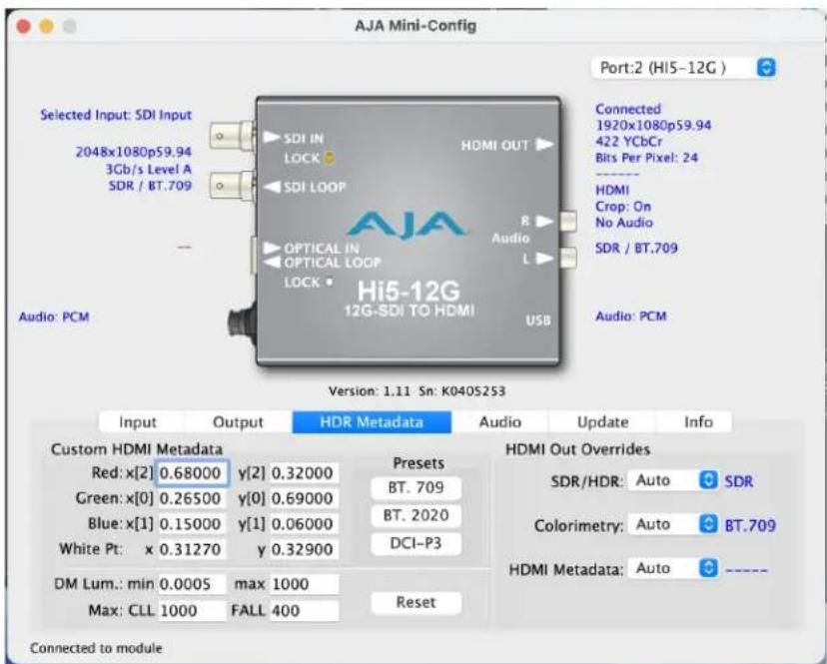Click the AJA logo on device
The width and height of the screenshot is (827, 664).
407,227
